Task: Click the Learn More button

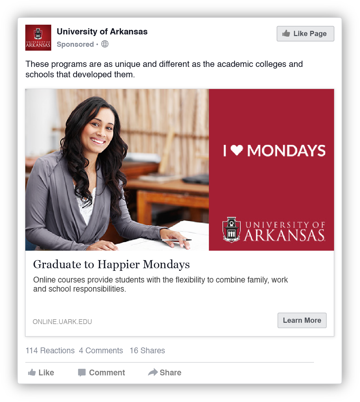Action: tap(302, 320)
